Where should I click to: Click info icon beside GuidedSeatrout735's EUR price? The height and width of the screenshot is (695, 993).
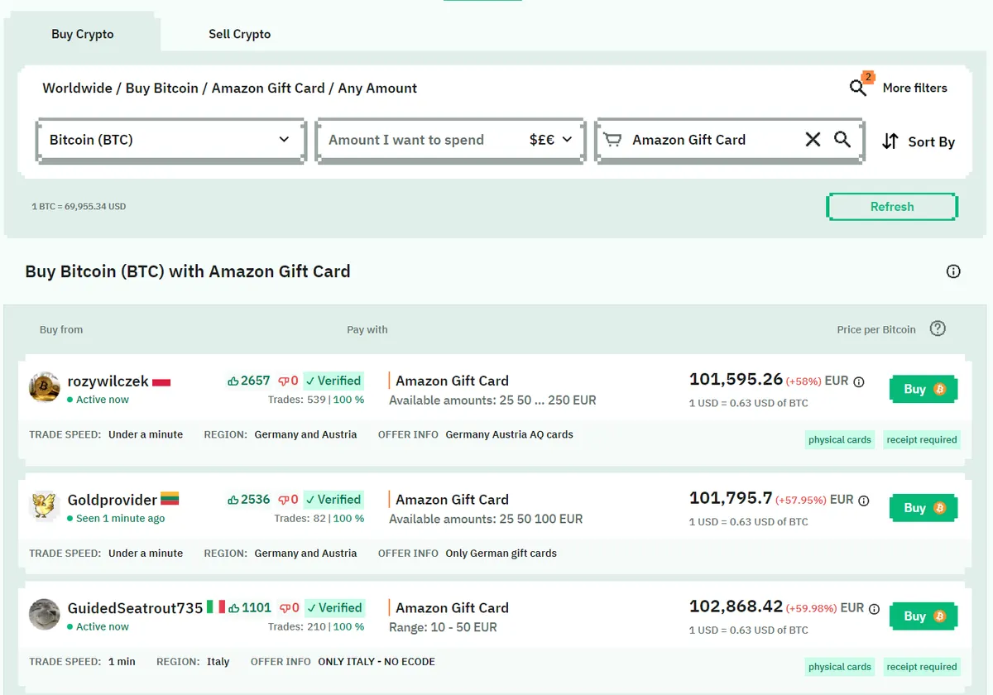[875, 609]
